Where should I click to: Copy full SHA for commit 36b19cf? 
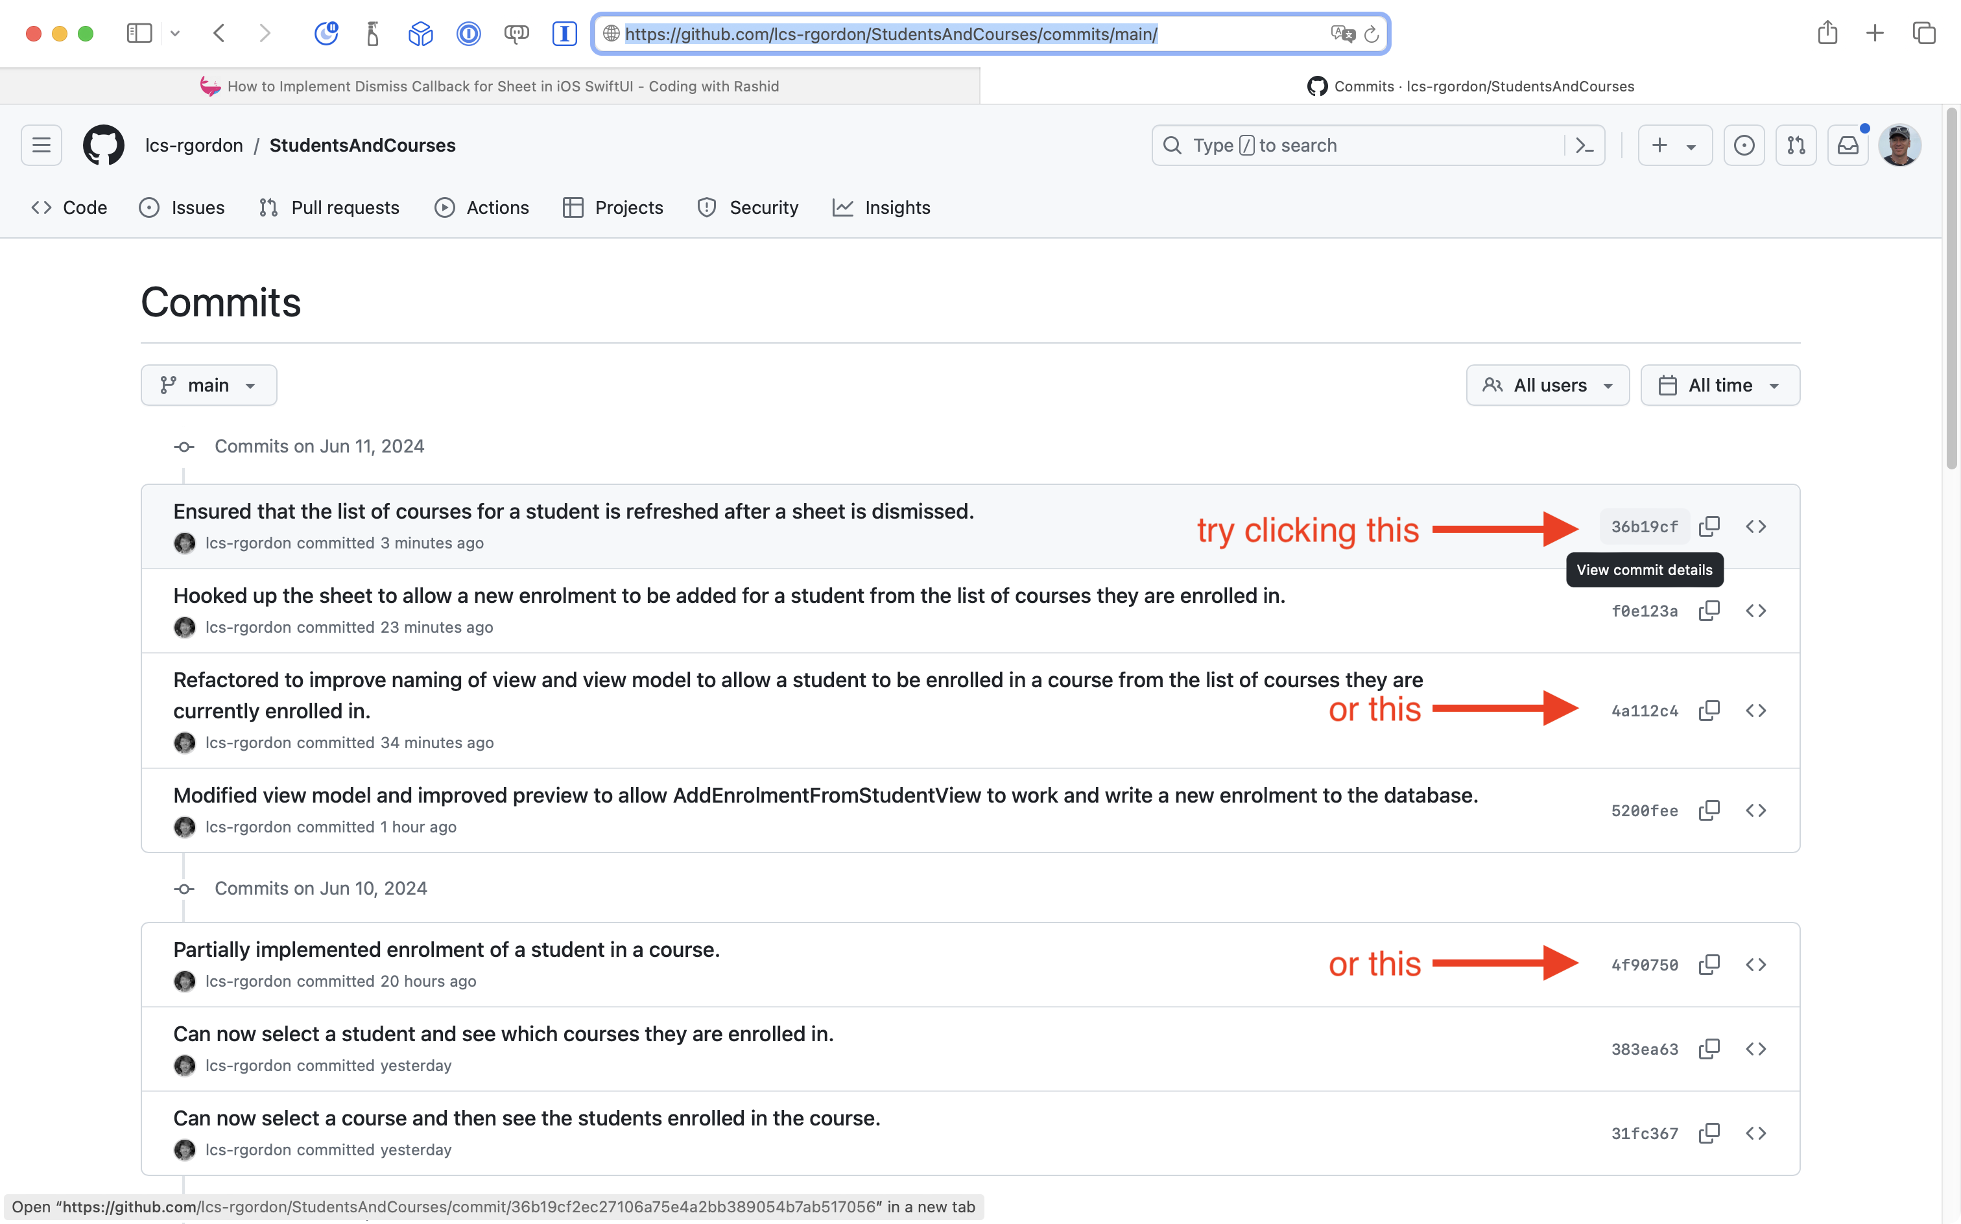point(1709,526)
